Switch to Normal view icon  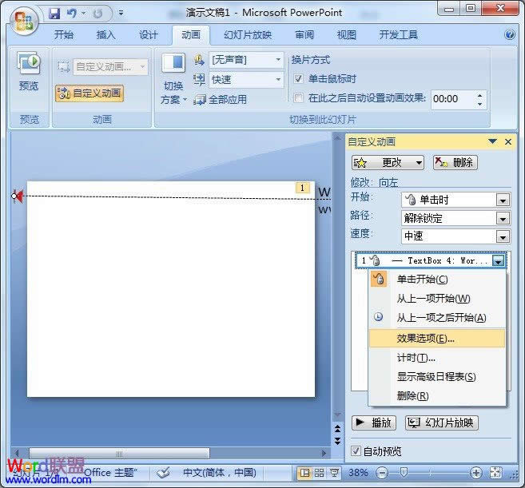[x=304, y=473]
